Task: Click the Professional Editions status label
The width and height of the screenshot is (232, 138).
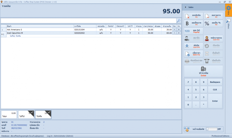Action: point(221,136)
